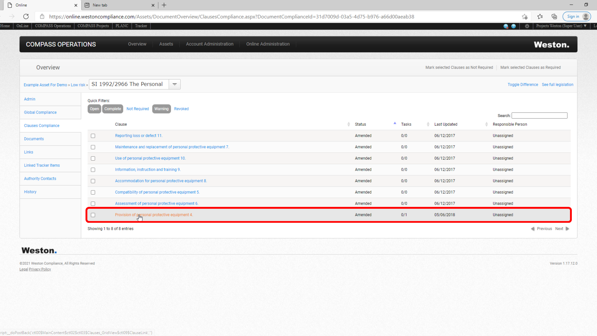
Task: Open browser favorites star list icon
Action: pos(540,16)
